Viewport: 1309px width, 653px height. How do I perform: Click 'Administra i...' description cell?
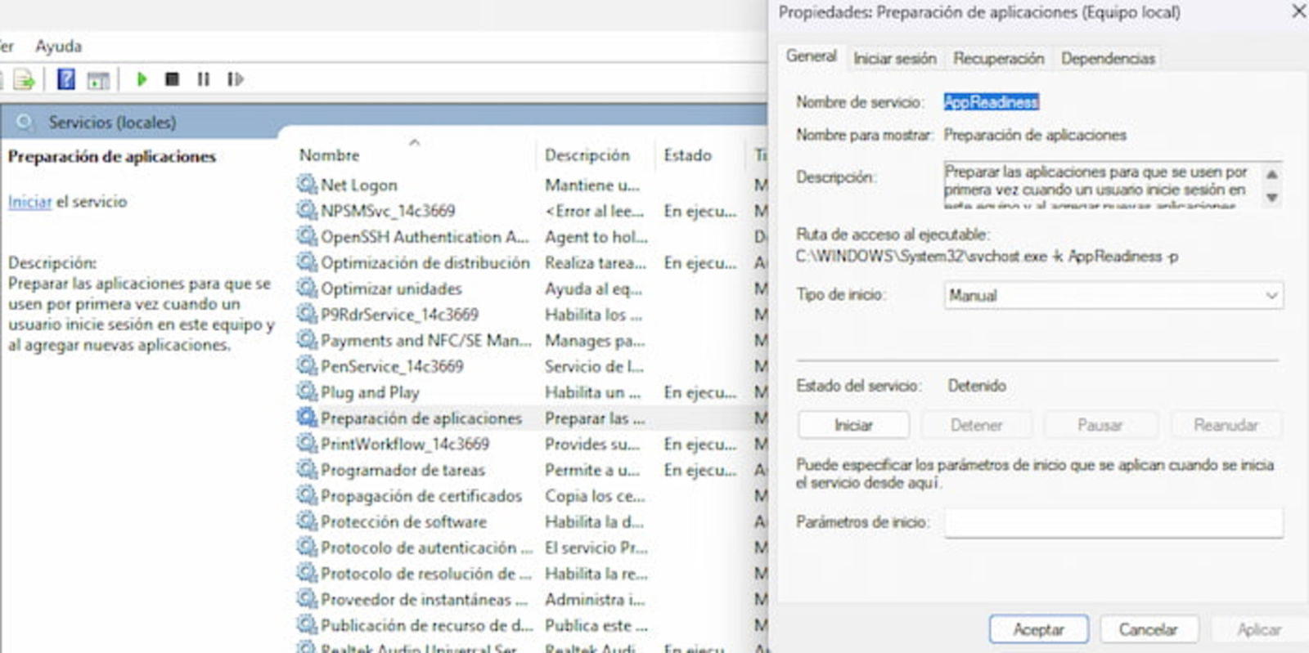[x=595, y=599]
